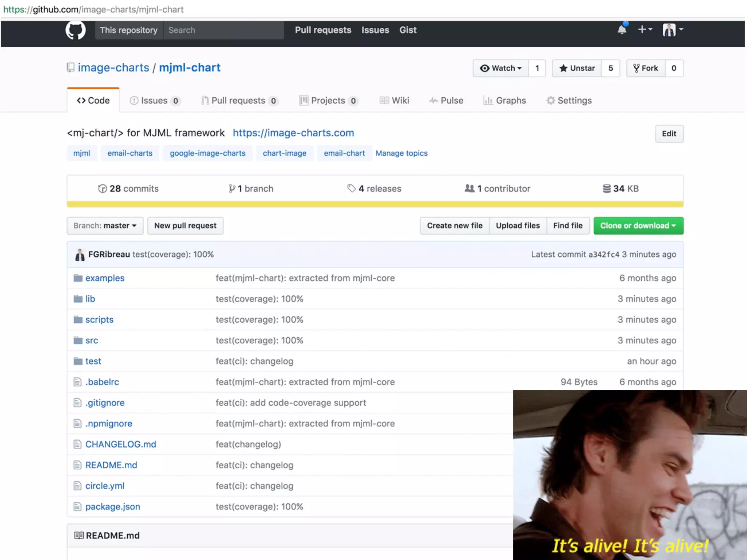The width and height of the screenshot is (747, 560).
Task: Expand the plus create-new dropdown
Action: tap(645, 30)
